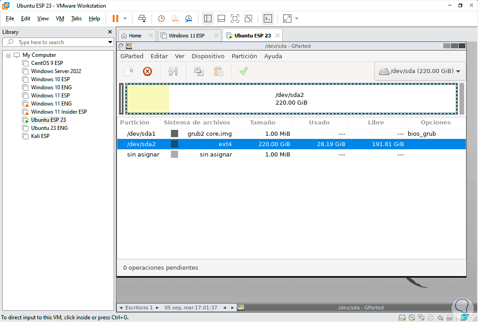Select CentOS 9 ESP in library
The image size is (478, 322).
[x=47, y=63]
